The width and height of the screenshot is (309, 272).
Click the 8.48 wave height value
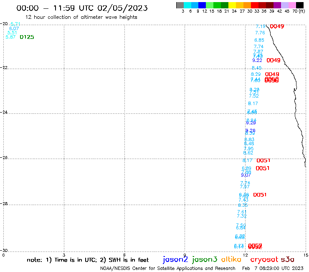point(249,144)
